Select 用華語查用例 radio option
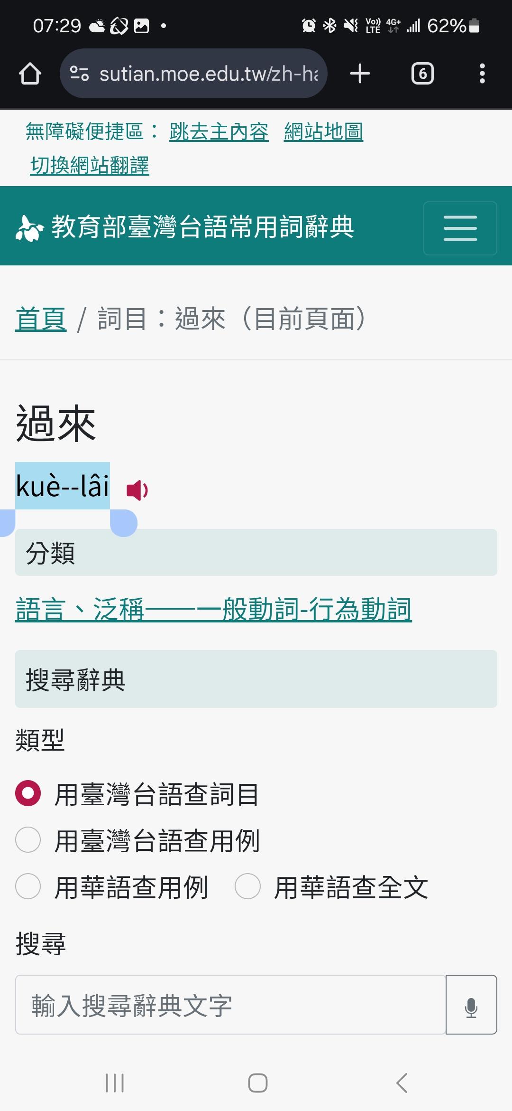512x1111 pixels. coord(28,886)
